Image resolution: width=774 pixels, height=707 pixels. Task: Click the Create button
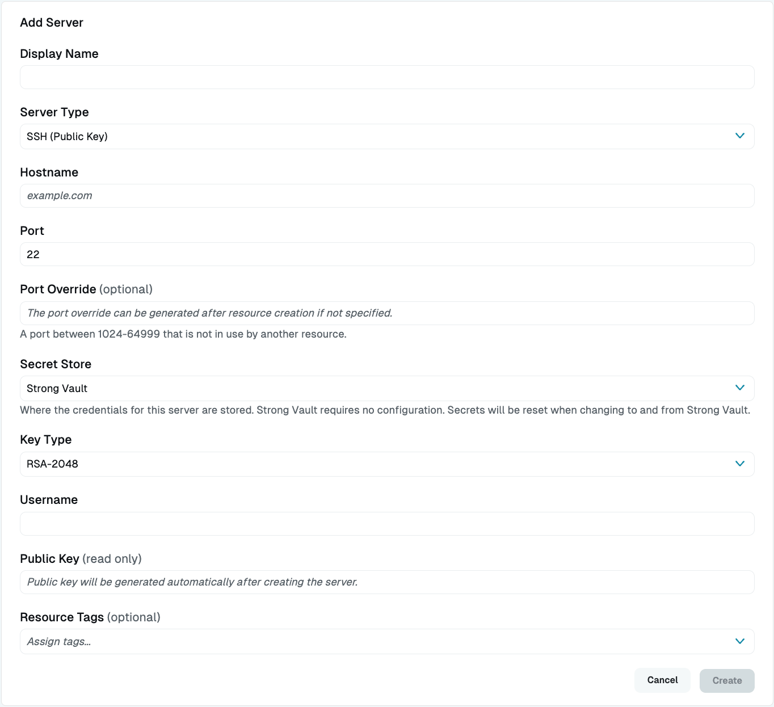(x=727, y=681)
